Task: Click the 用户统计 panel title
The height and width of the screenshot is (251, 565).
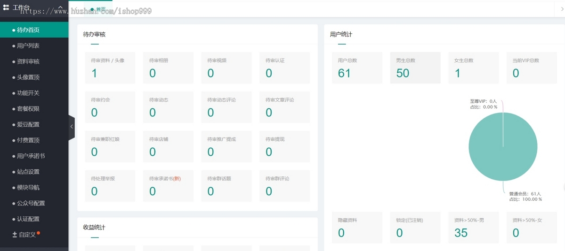Action: pos(341,34)
